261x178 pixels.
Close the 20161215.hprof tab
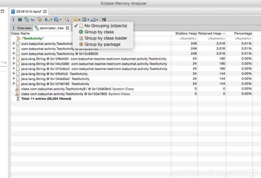(45, 12)
